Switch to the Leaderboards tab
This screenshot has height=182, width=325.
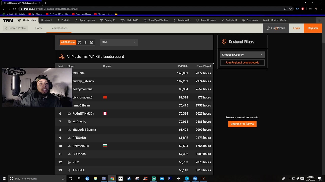pyautogui.click(x=59, y=28)
